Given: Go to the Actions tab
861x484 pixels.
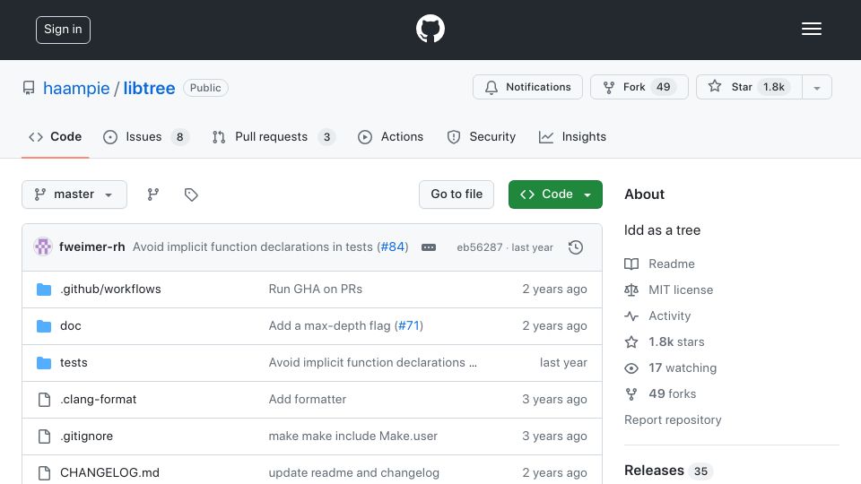Looking at the screenshot, I should click(x=390, y=136).
